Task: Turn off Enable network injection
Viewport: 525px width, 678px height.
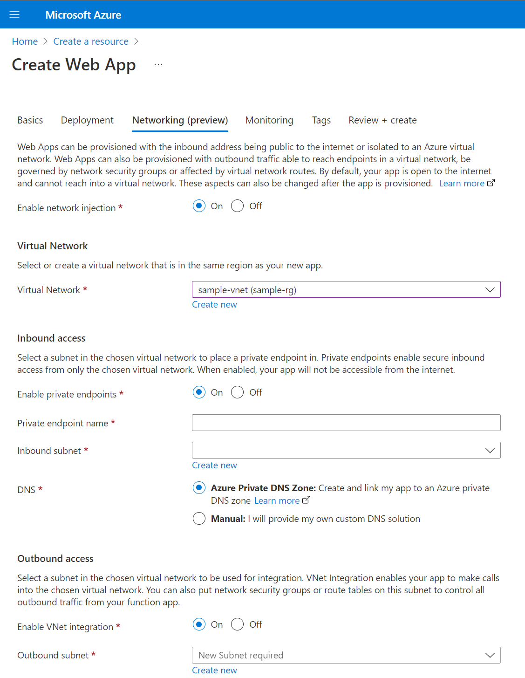Action: click(x=237, y=205)
